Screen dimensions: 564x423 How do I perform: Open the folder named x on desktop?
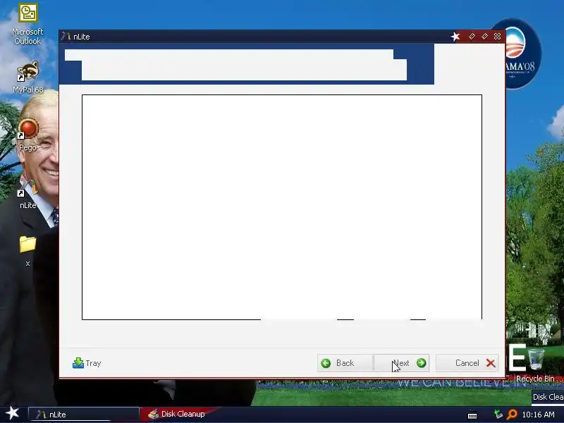click(x=27, y=251)
